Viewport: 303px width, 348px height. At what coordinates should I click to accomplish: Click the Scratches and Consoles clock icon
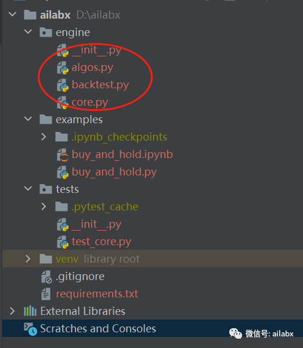(30, 329)
